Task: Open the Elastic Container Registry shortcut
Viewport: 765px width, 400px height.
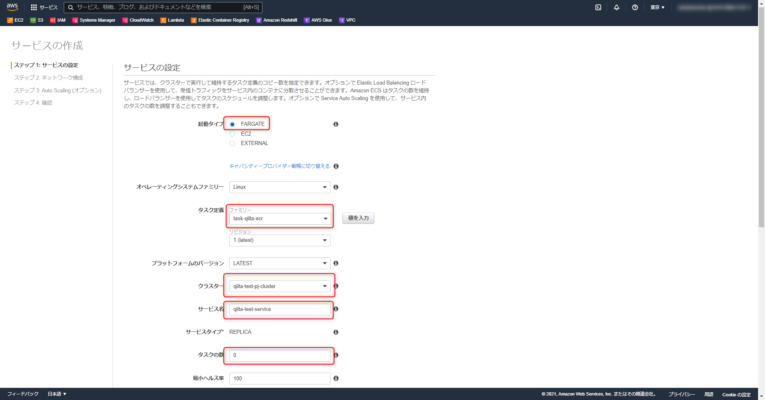Action: tap(220, 20)
